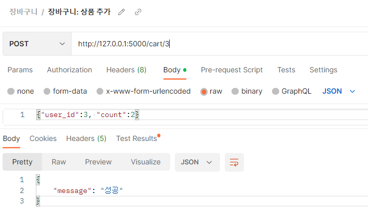Choose binary body type radio
The width and height of the screenshot is (368, 218).
(235, 91)
